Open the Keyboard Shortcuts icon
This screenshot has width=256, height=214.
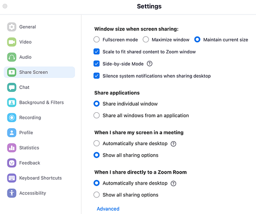[x=11, y=178]
